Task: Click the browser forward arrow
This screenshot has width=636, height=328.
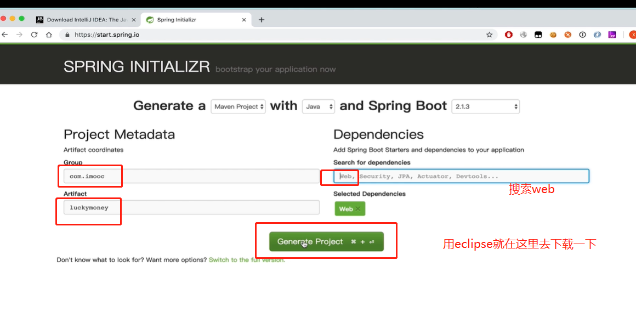Action: tap(20, 35)
